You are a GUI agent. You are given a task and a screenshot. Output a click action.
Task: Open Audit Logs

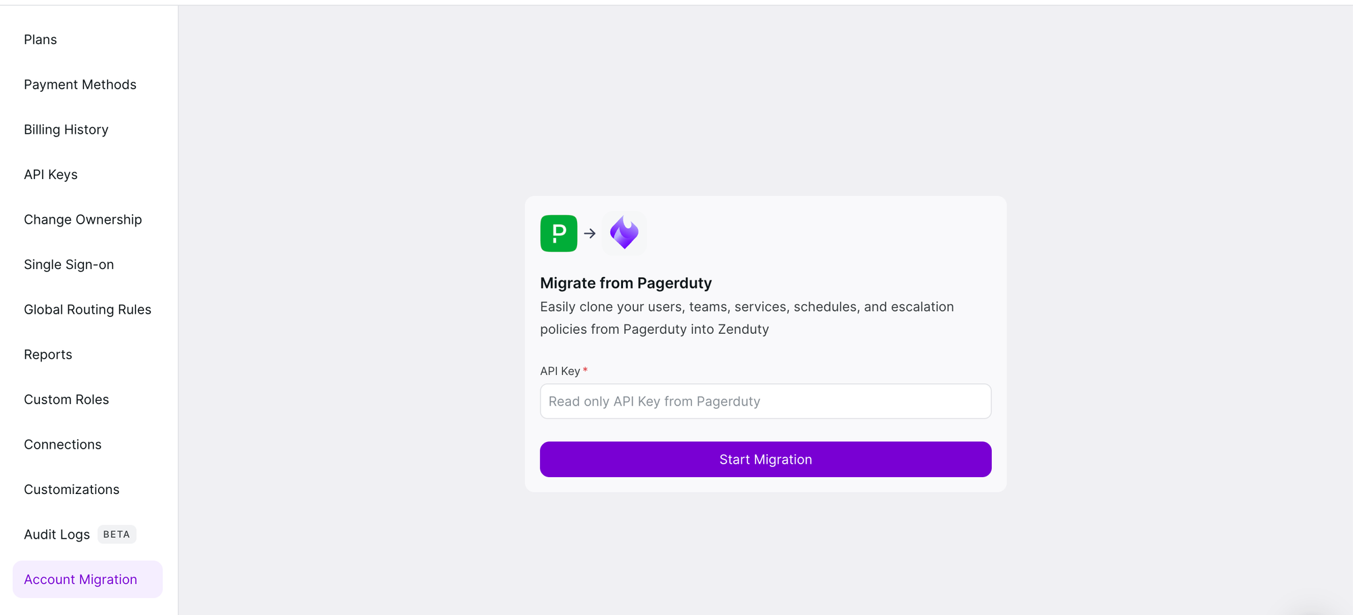57,535
